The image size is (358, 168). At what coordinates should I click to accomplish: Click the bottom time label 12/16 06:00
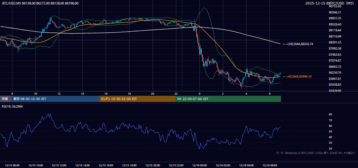(x=270, y=165)
